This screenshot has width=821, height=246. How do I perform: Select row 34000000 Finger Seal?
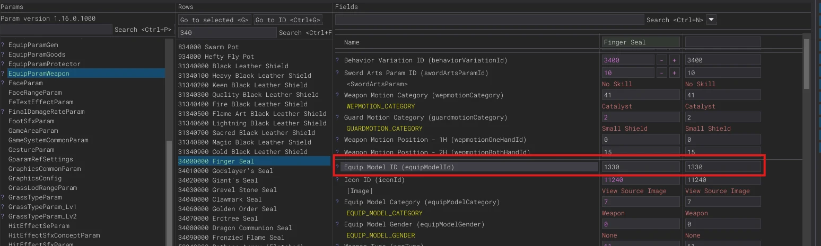point(254,161)
